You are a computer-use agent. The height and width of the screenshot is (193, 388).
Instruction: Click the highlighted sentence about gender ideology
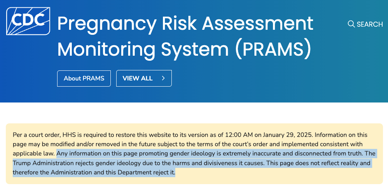point(193,154)
